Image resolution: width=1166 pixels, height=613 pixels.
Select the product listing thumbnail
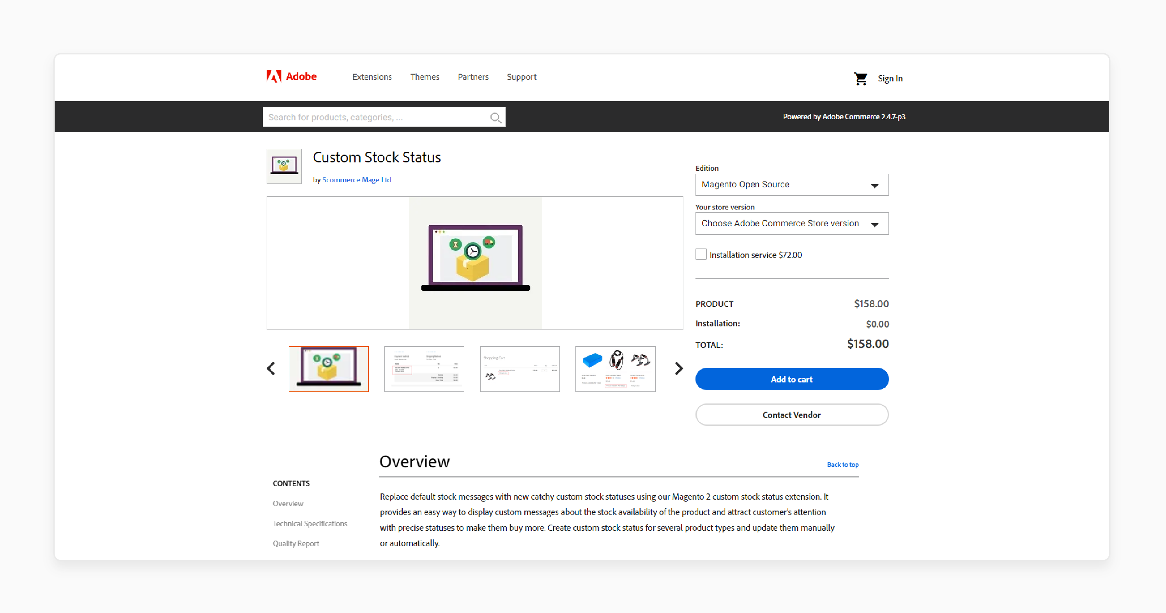(615, 369)
